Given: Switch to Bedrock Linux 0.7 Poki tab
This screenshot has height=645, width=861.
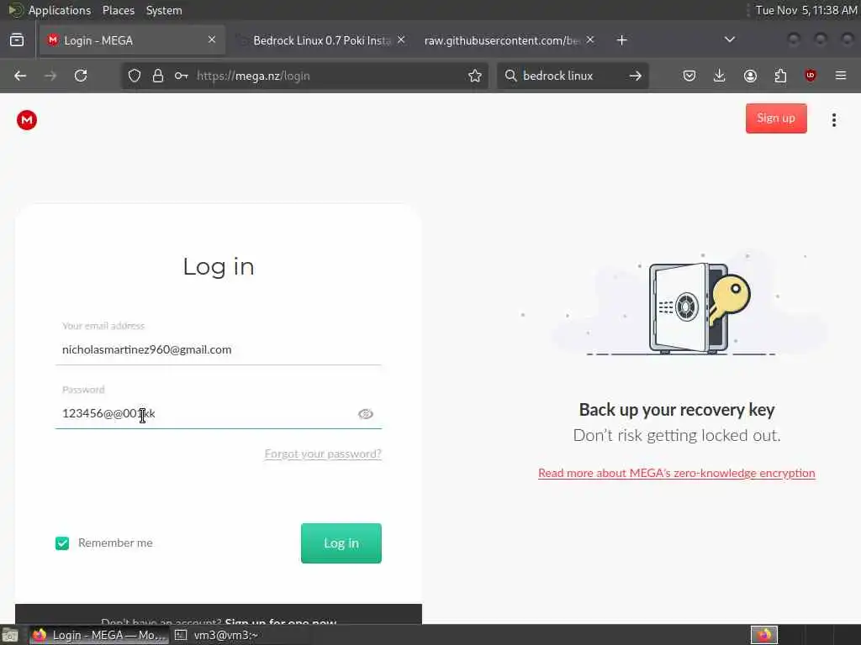Looking at the screenshot, I should pyautogui.click(x=321, y=40).
